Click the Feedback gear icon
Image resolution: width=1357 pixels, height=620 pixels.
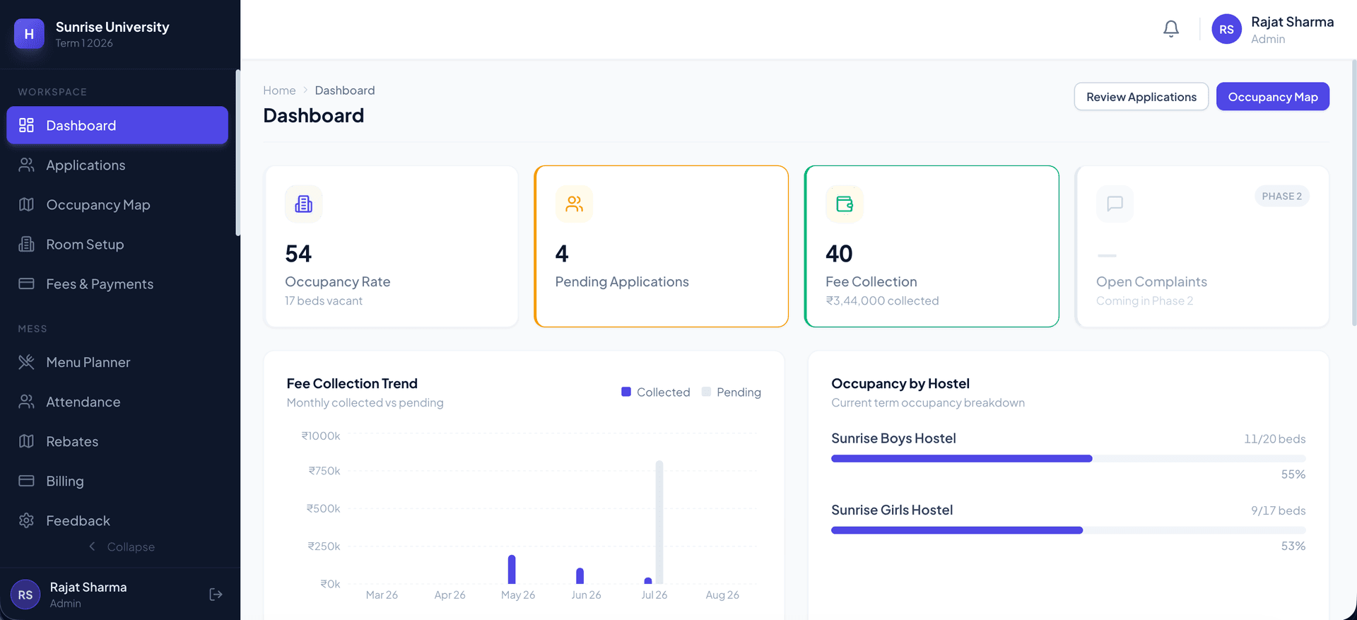tap(26, 521)
